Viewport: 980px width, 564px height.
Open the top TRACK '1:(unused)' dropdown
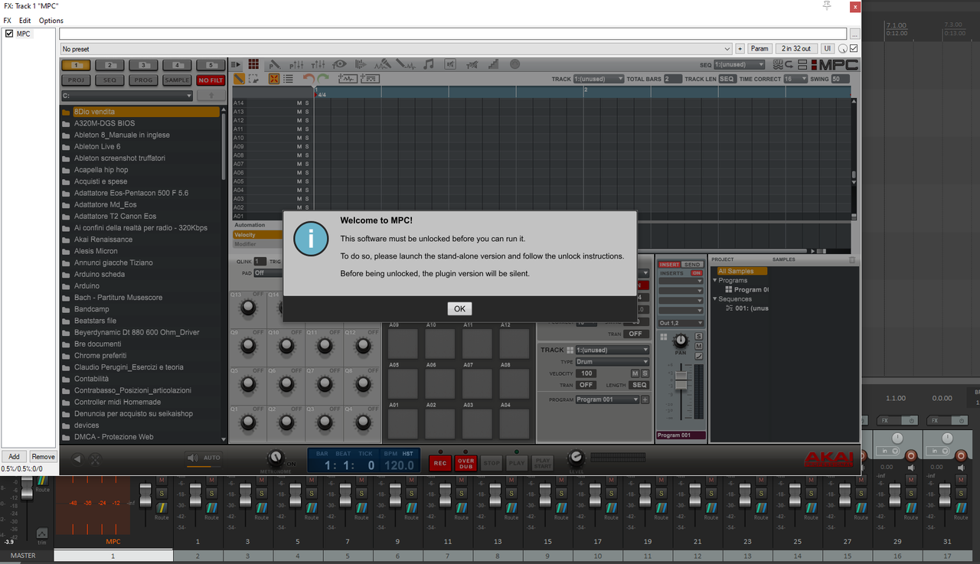pyautogui.click(x=598, y=79)
